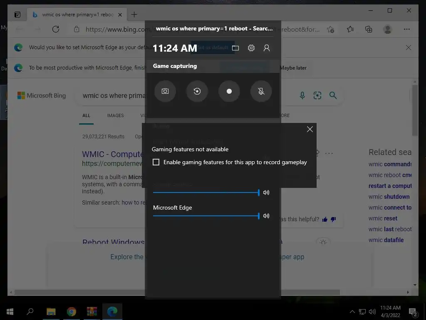426x320 pixels.
Task: Open File Explorer from taskbar
Action: 51,312
